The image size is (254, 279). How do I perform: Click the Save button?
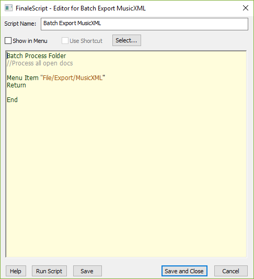(87, 271)
